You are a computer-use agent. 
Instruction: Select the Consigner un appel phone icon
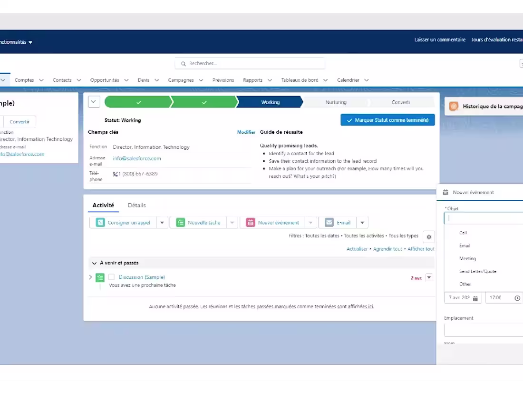tap(100, 222)
